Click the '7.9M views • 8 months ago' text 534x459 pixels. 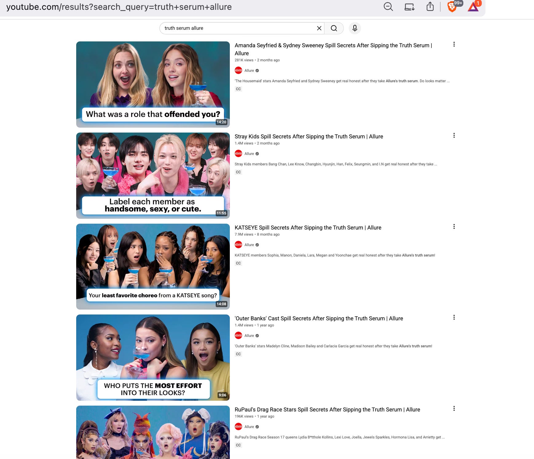pos(257,234)
